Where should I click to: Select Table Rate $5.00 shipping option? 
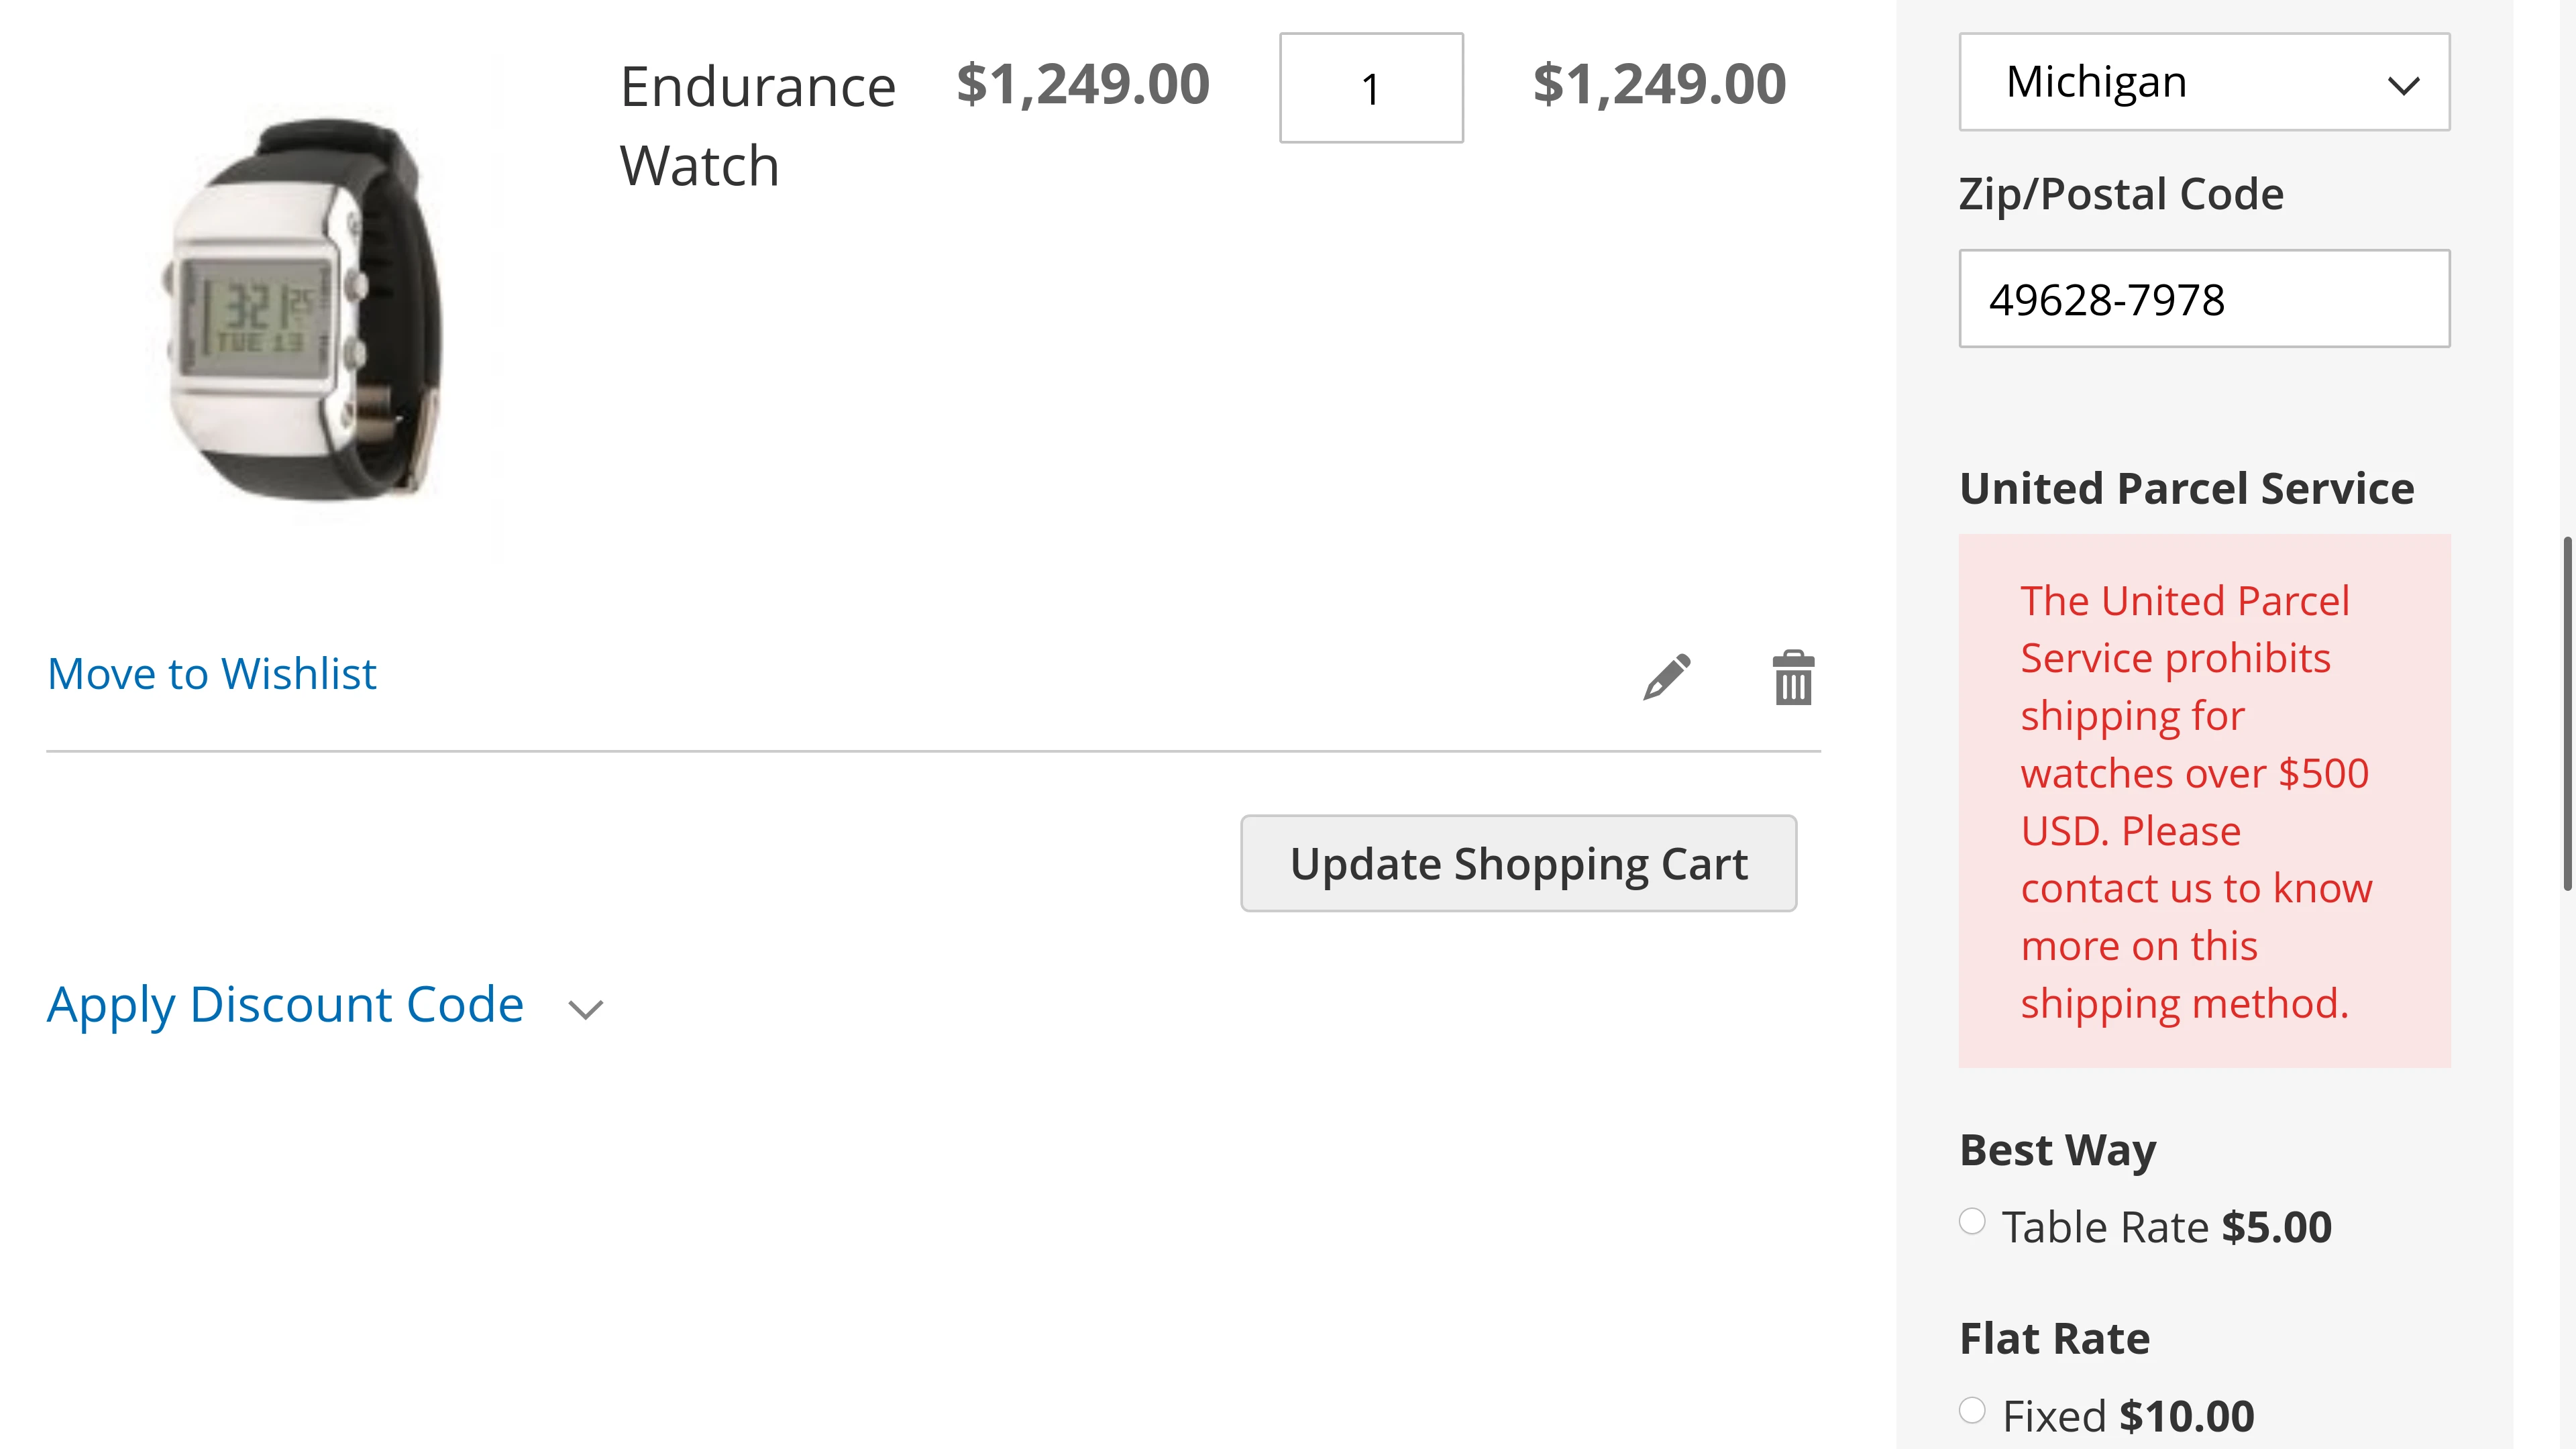(1972, 1222)
